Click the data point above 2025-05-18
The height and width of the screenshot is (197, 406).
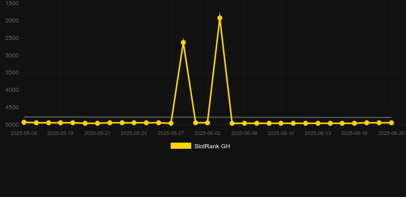[61, 123]
